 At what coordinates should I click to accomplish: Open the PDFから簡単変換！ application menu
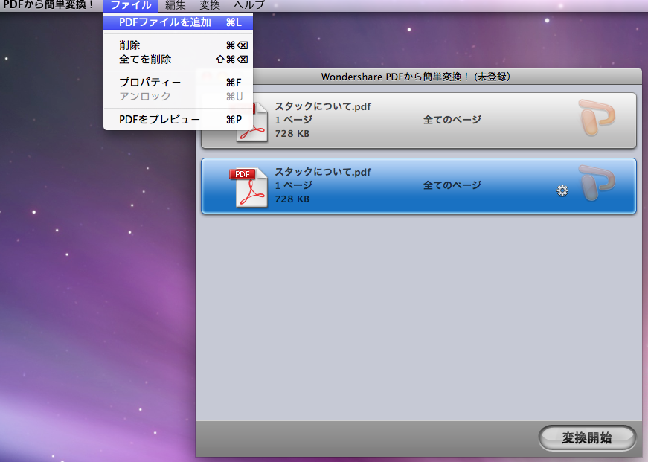(x=49, y=5)
